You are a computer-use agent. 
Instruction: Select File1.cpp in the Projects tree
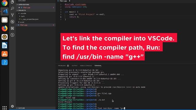(x=24, y=25)
